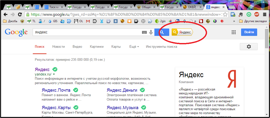Open Инструменты поиска options
The height and width of the screenshot is (118, 270).
[161, 47]
